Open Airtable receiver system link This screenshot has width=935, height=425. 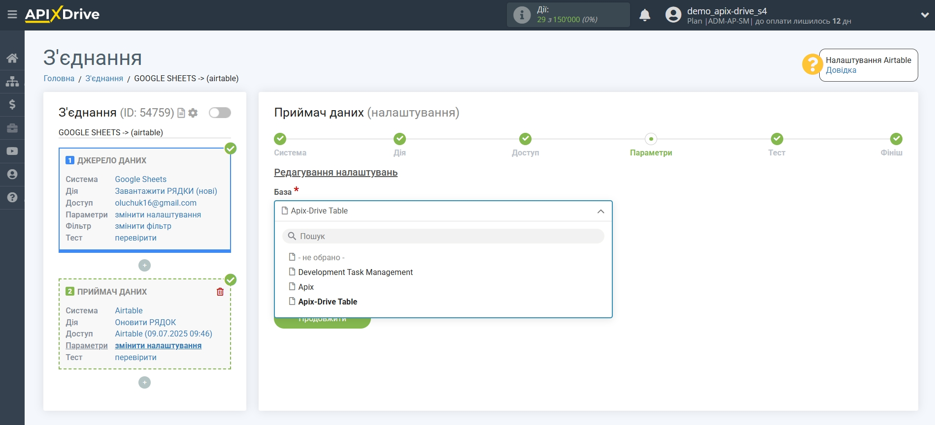[129, 310]
